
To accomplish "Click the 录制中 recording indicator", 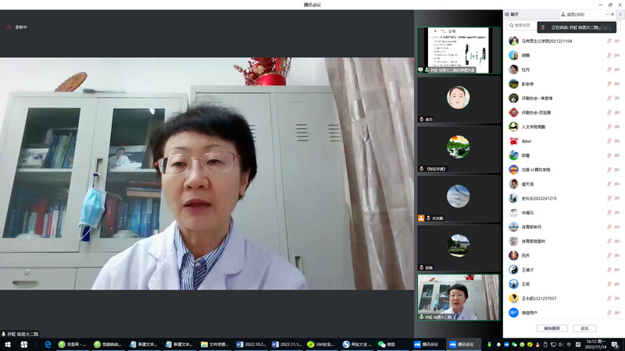I will tap(16, 27).
